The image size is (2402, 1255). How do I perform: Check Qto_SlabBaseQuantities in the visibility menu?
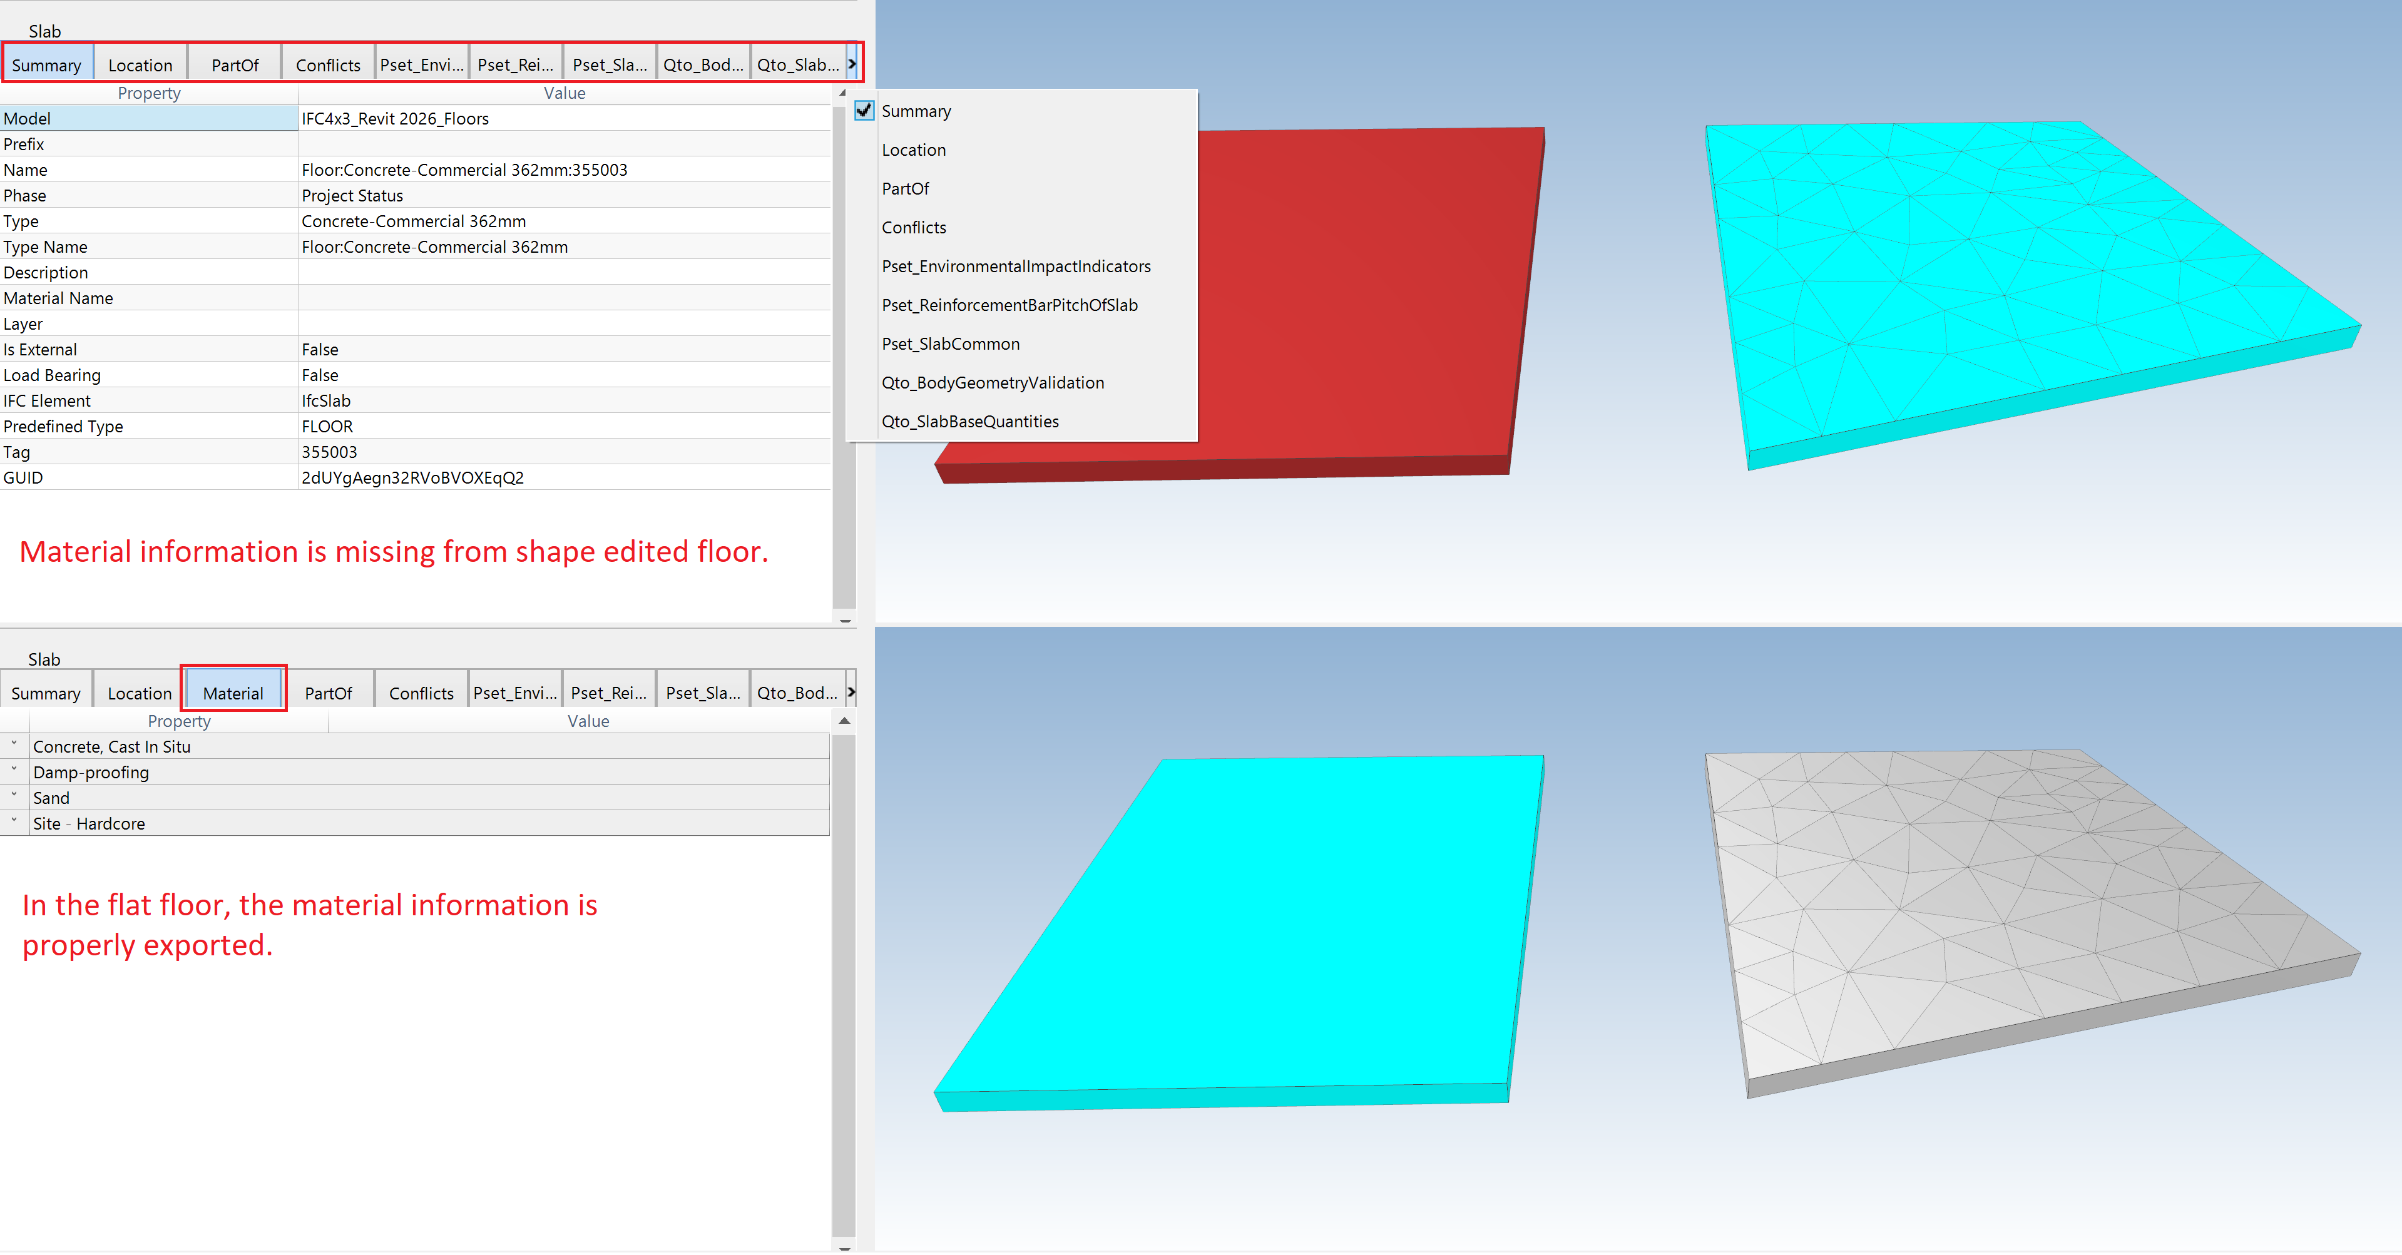(970, 422)
